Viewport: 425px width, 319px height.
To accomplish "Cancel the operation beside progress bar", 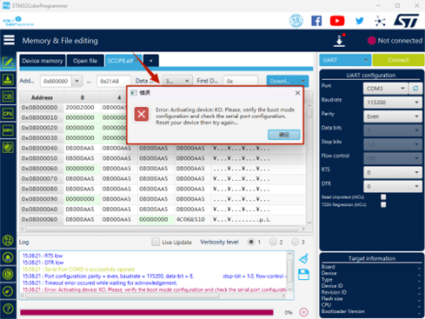I will pos(303,312).
